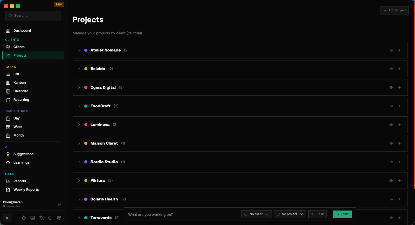Expand the Nordic Studio project group
The width and height of the screenshot is (415, 225).
click(79, 162)
